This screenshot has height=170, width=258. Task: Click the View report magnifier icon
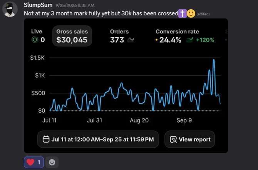tap(173, 139)
